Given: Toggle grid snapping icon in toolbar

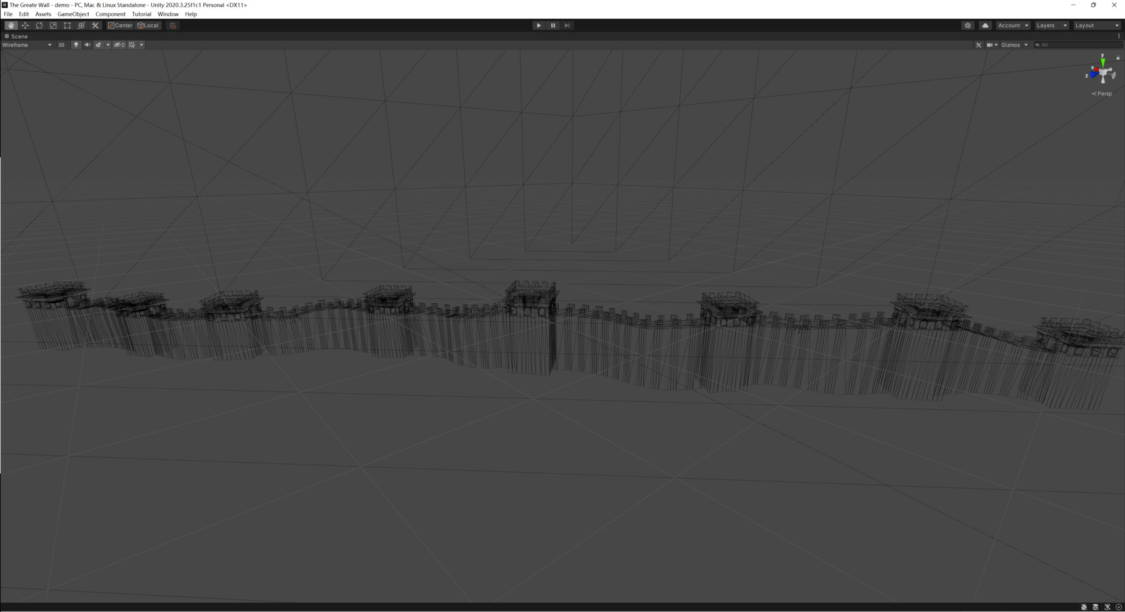Looking at the screenshot, I should (x=172, y=26).
